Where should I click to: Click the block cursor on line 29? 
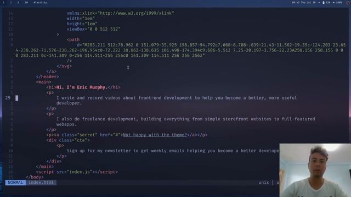click(17, 98)
